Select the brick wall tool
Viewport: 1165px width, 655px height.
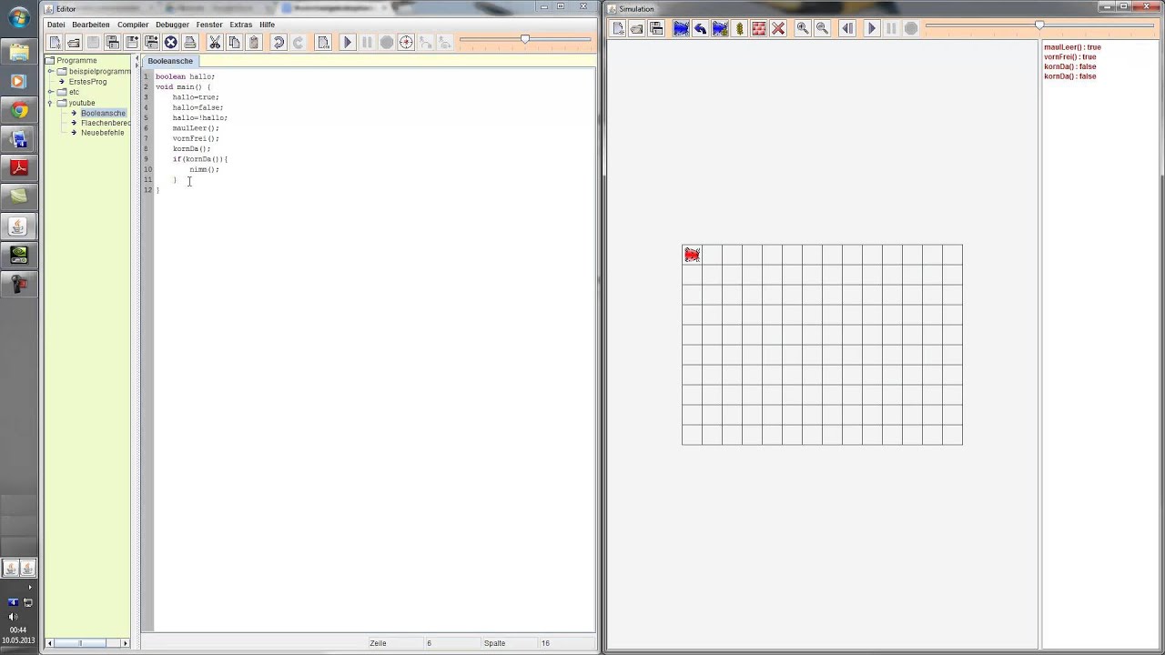(758, 28)
